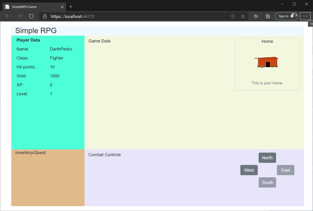313x211 pixels.
Task: Open a new tab with the plus button
Action: 71,6
